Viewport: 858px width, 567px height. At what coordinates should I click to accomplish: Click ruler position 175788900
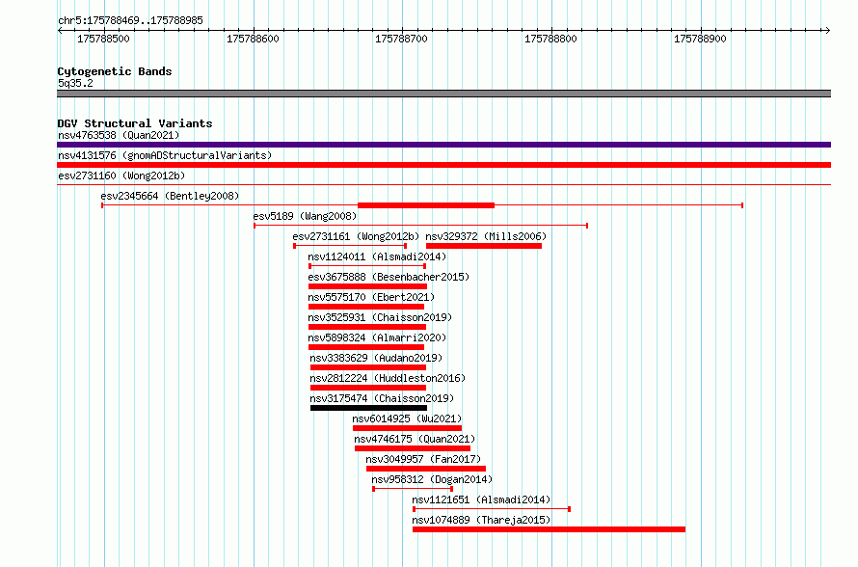click(x=700, y=39)
